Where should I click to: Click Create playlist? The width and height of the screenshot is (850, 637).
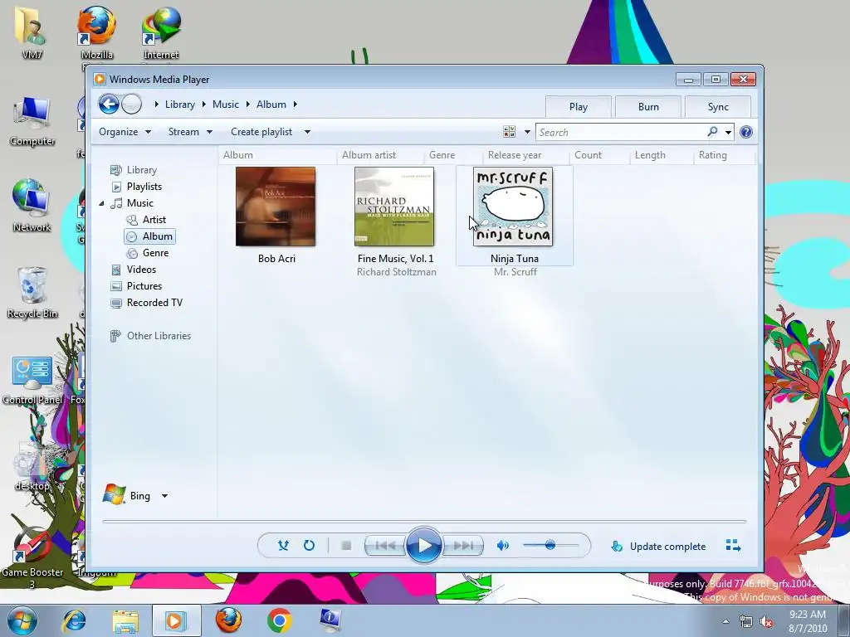pos(261,132)
